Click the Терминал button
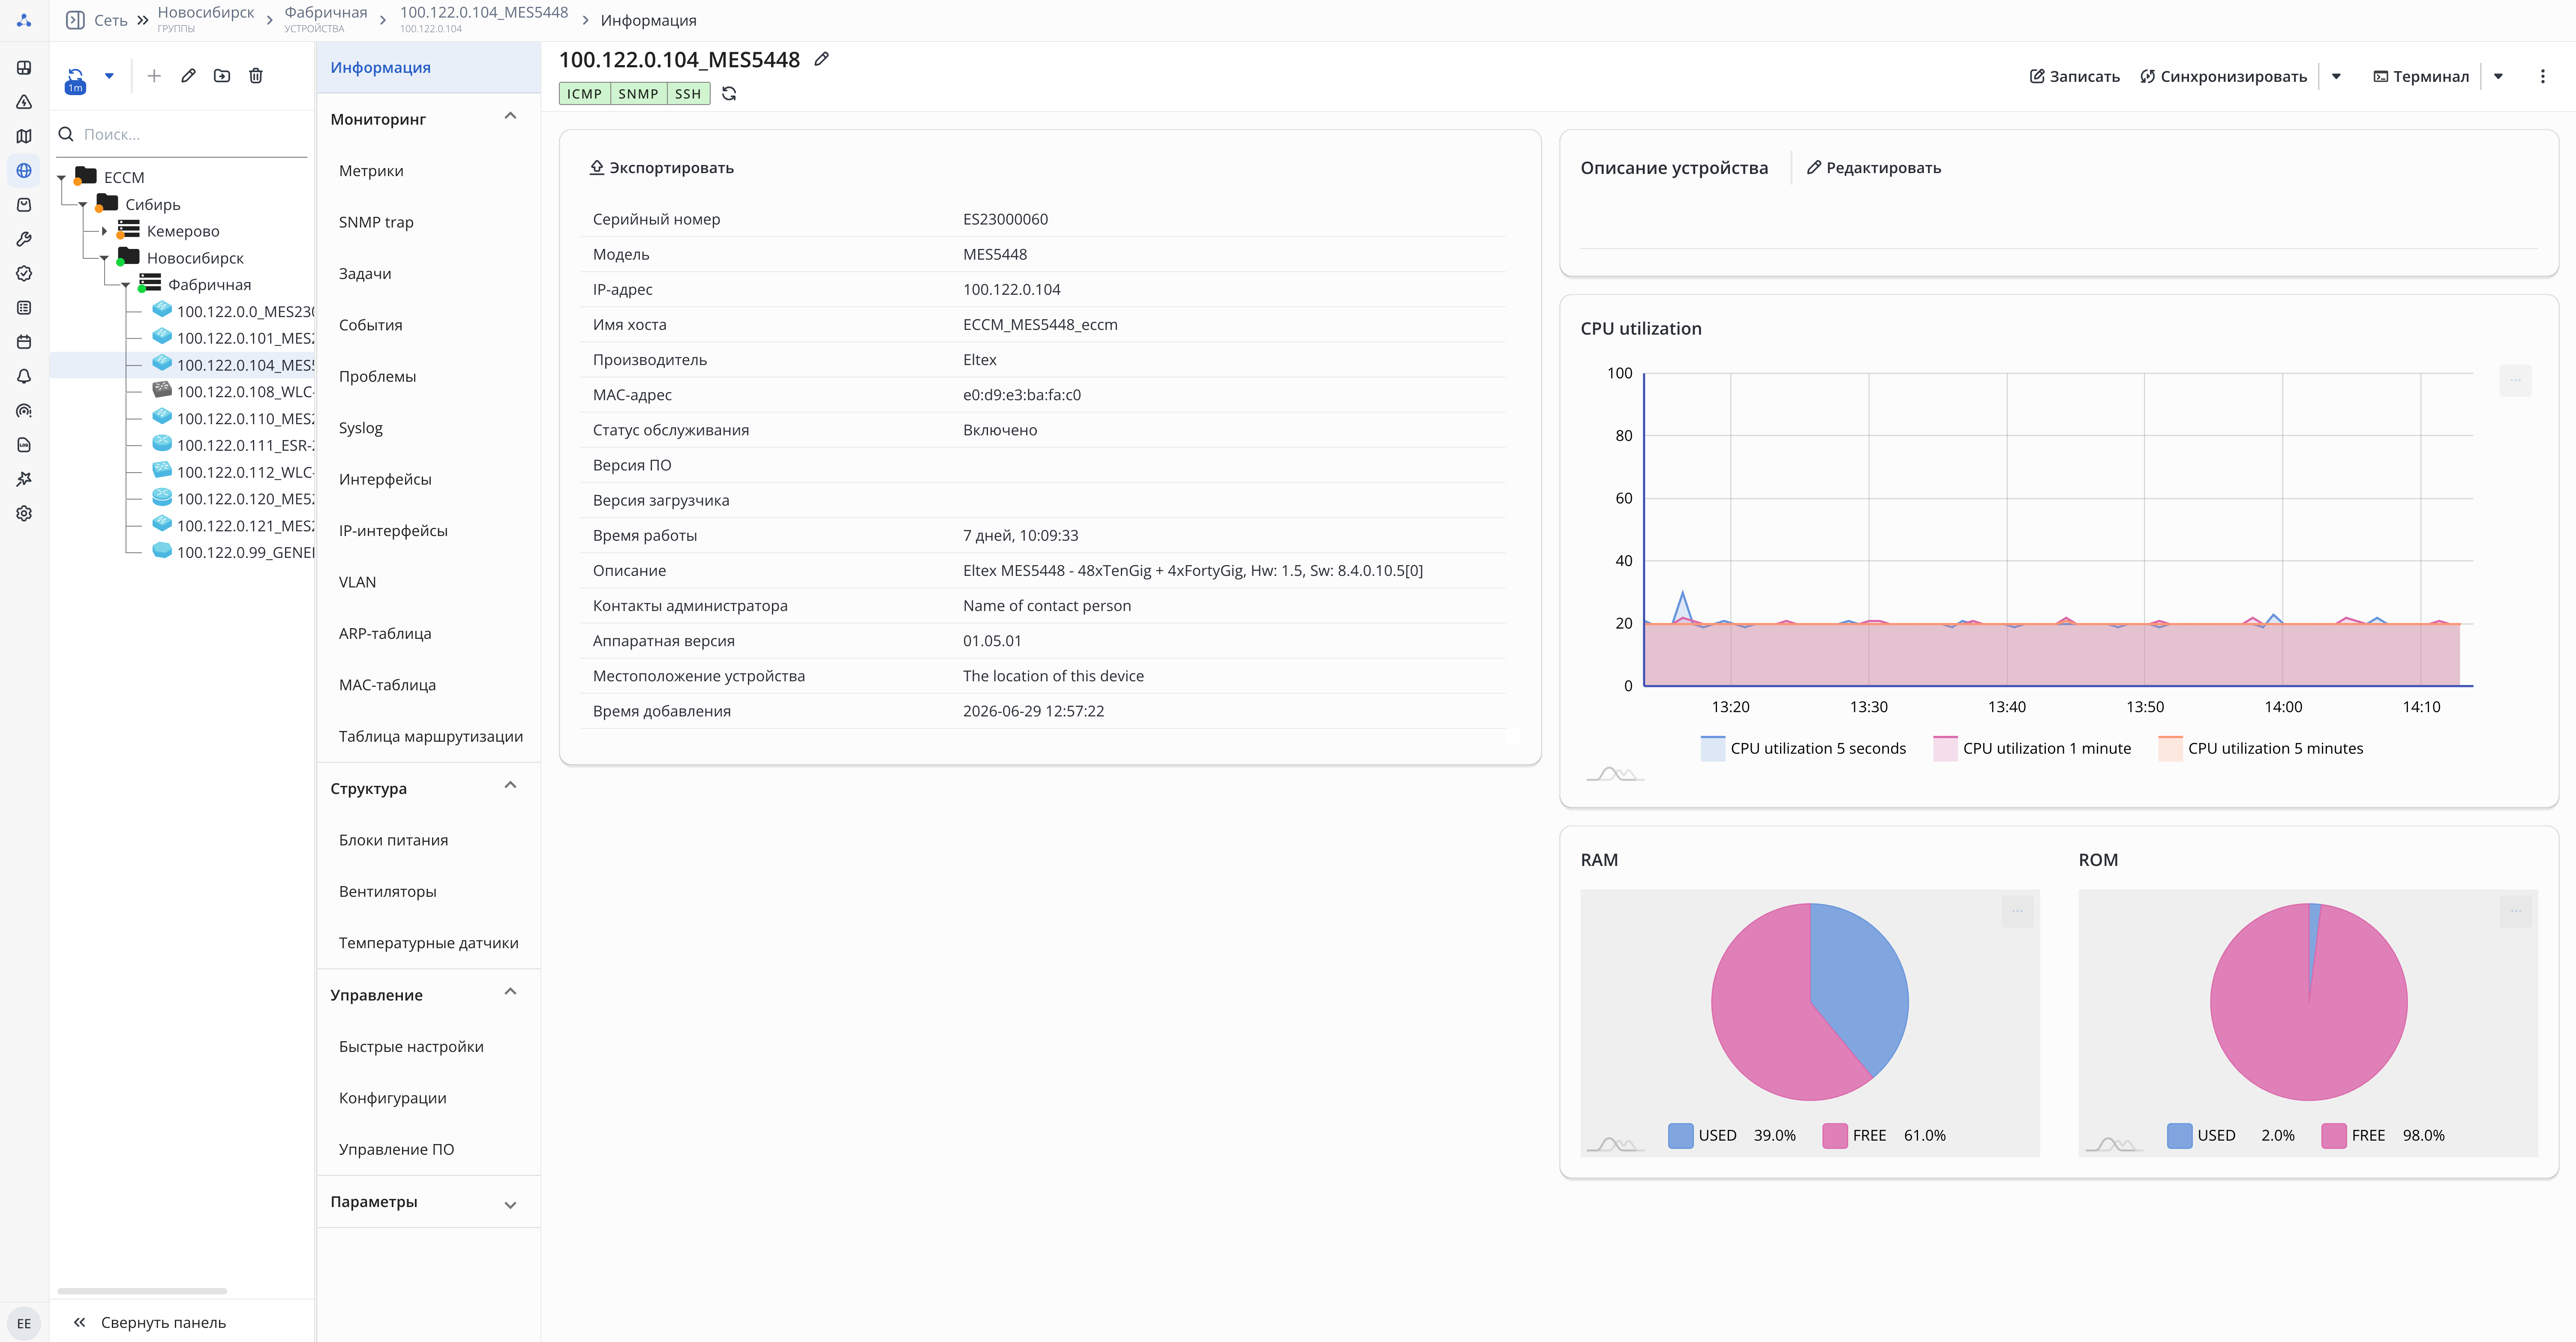The width and height of the screenshot is (2576, 1342). coord(2421,76)
